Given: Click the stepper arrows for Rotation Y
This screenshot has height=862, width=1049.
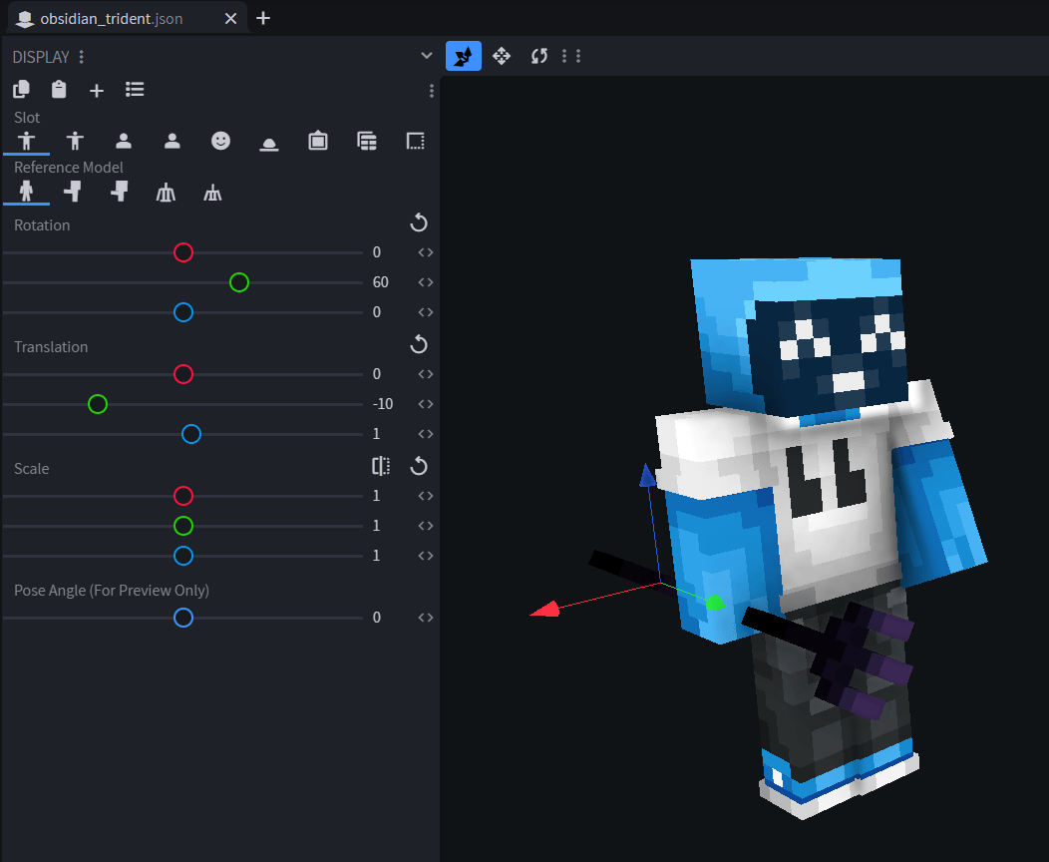Looking at the screenshot, I should tap(426, 282).
